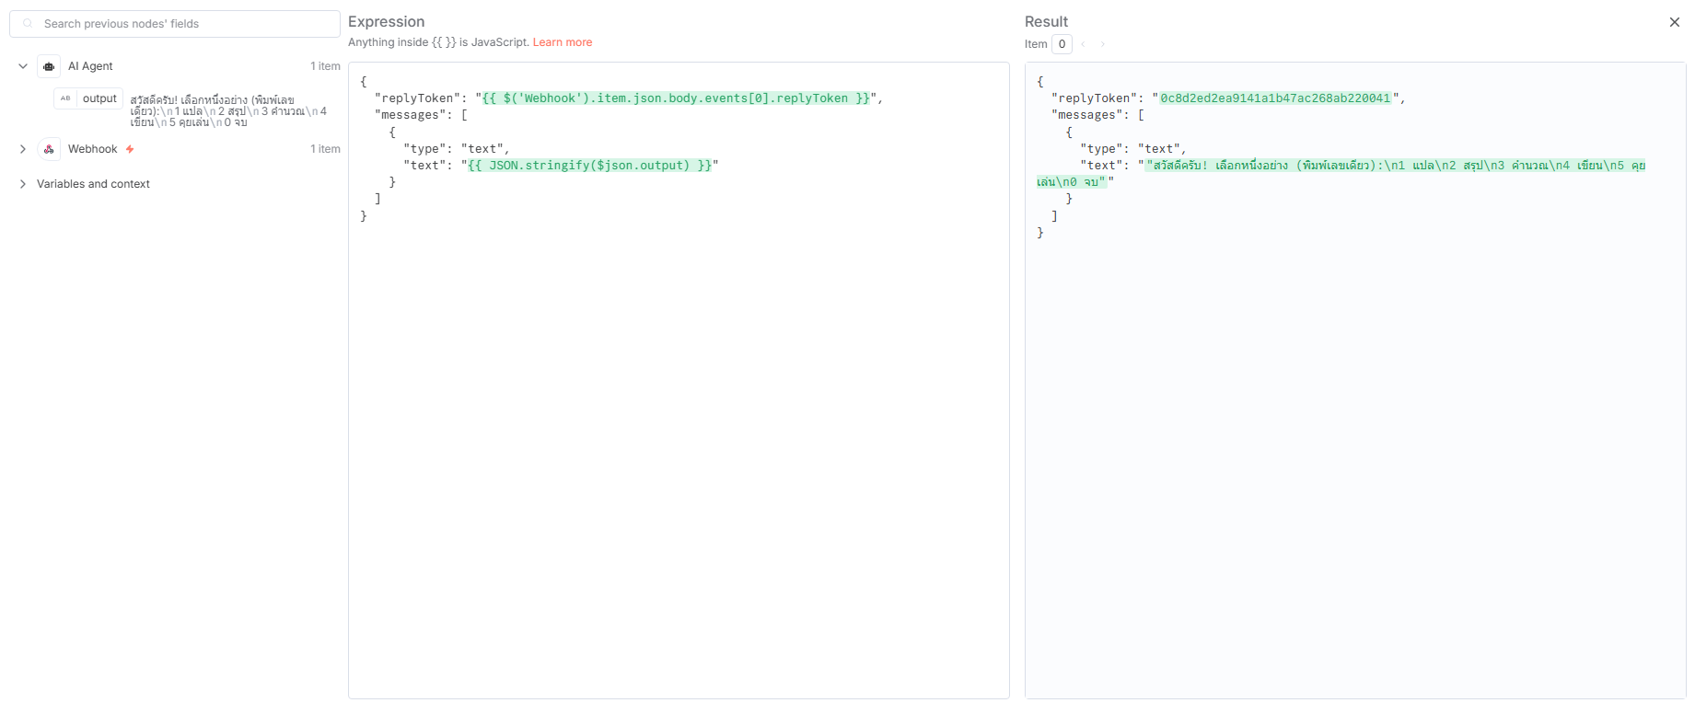Viewport: 1695px width, 703px height.
Task: Click the resolved replyToken value in Result
Action: point(1274,98)
